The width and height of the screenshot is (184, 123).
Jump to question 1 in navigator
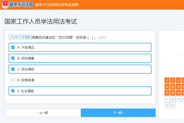[167, 80]
